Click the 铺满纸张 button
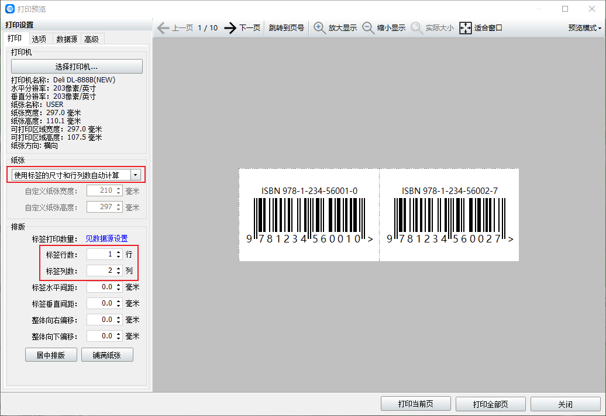The height and width of the screenshot is (416, 606). (x=107, y=355)
